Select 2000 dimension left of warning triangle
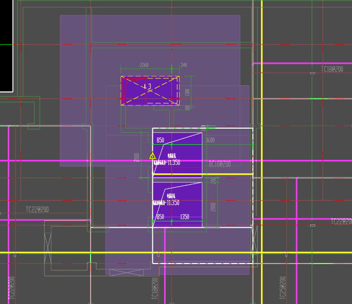352x304 pixels. point(137,157)
